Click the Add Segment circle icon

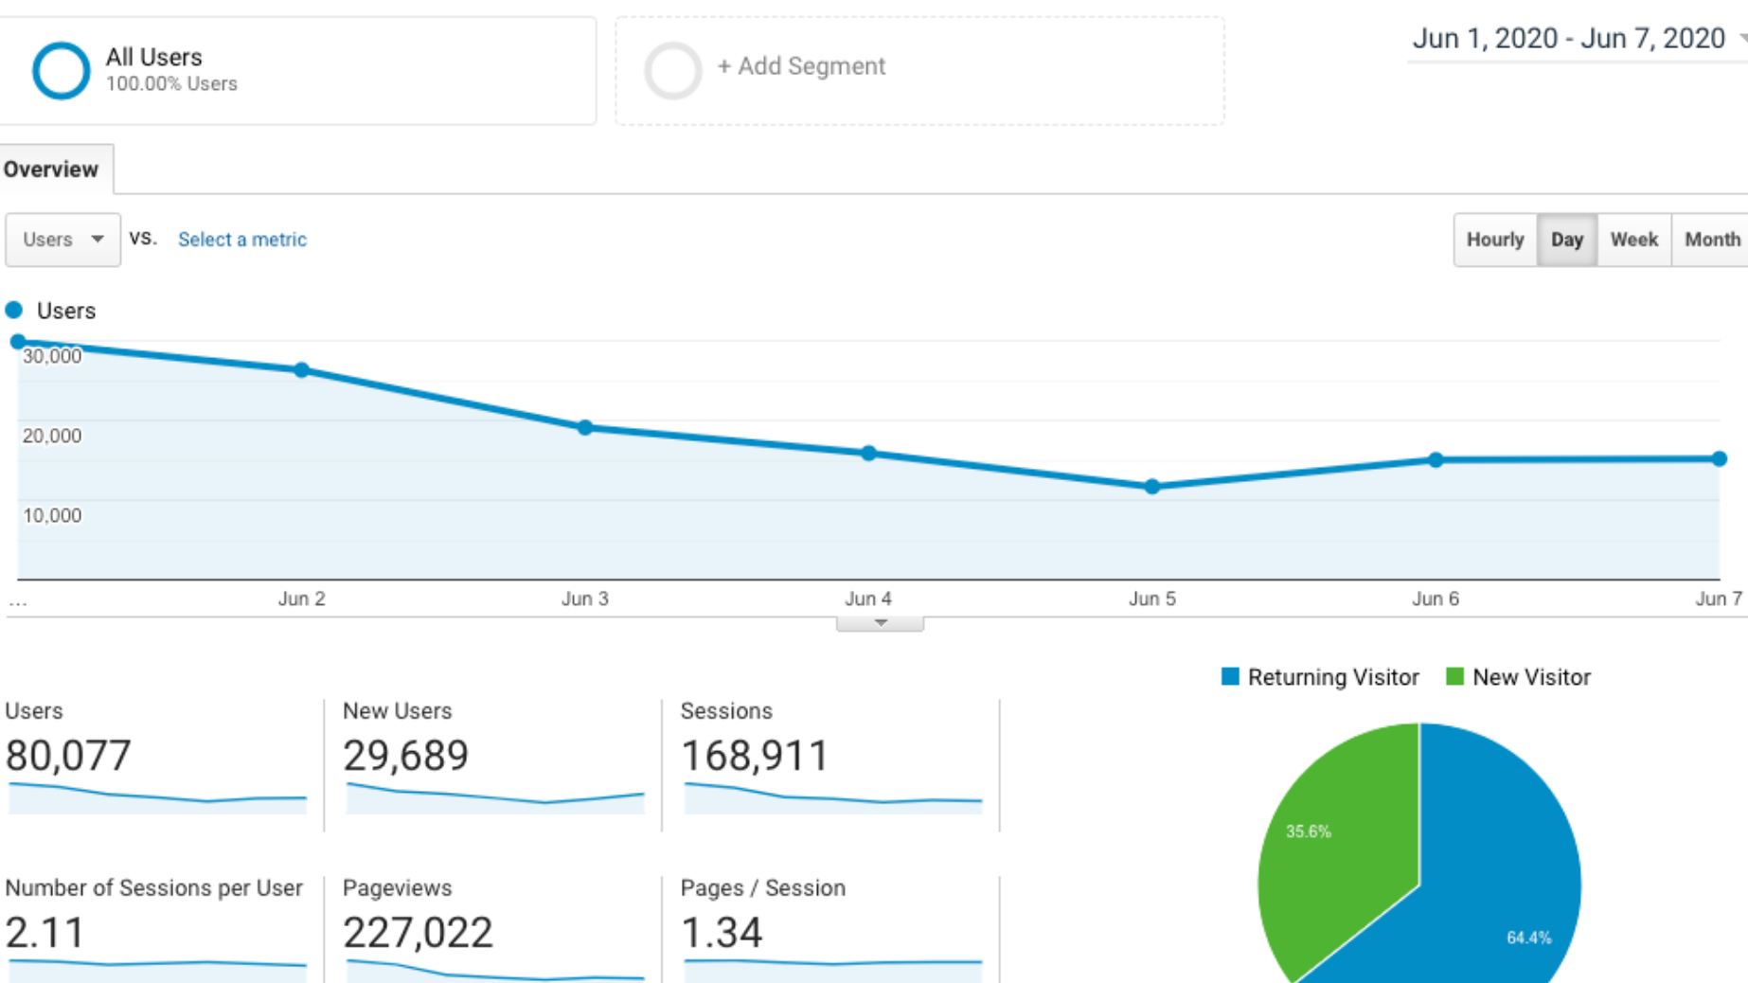pos(672,70)
